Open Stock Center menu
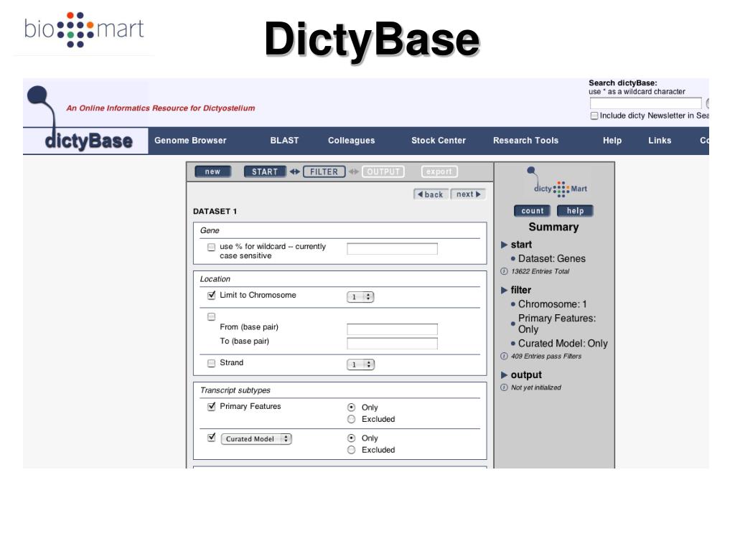The width and height of the screenshot is (735, 551). (439, 141)
